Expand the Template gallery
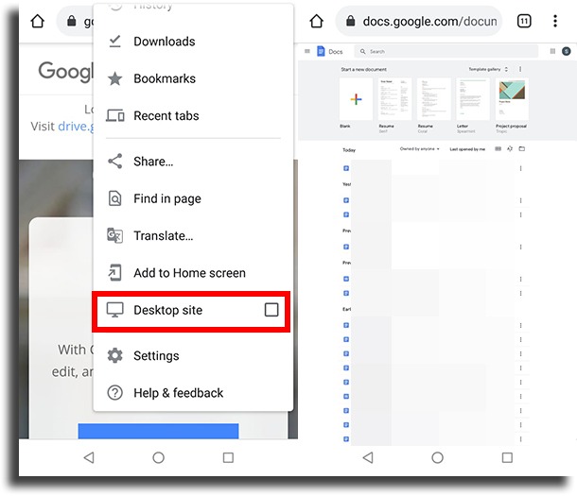The width and height of the screenshot is (577, 496). click(x=488, y=69)
